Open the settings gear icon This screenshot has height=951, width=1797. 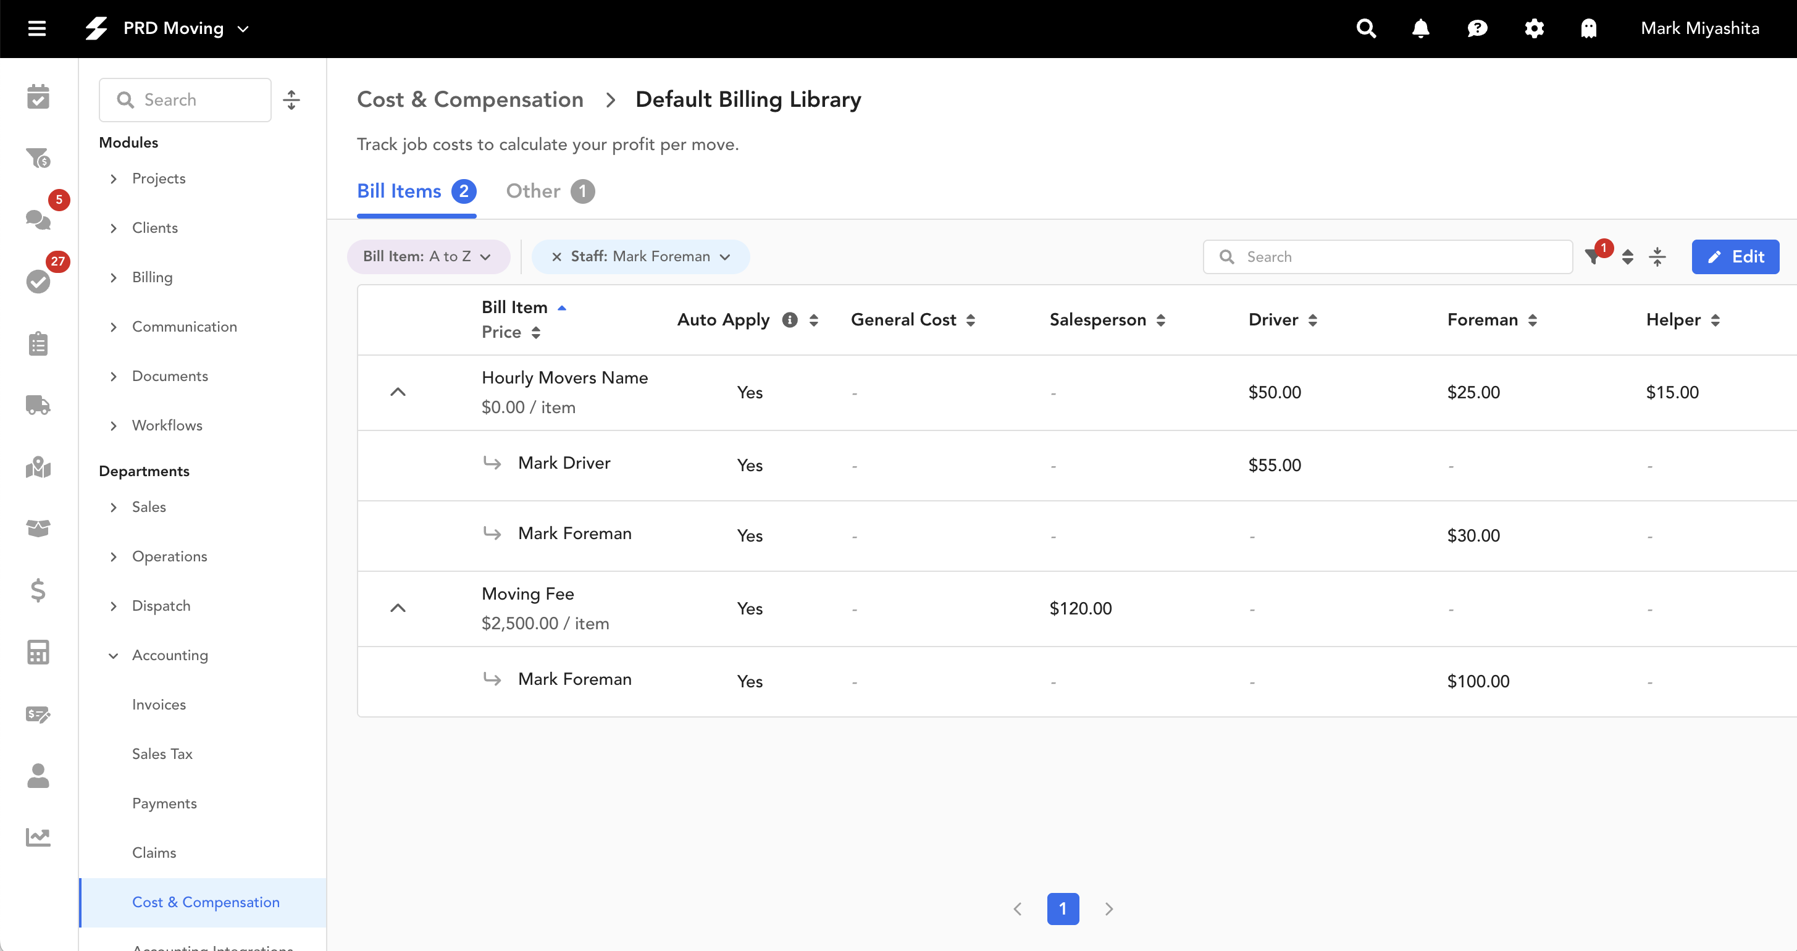(x=1533, y=28)
